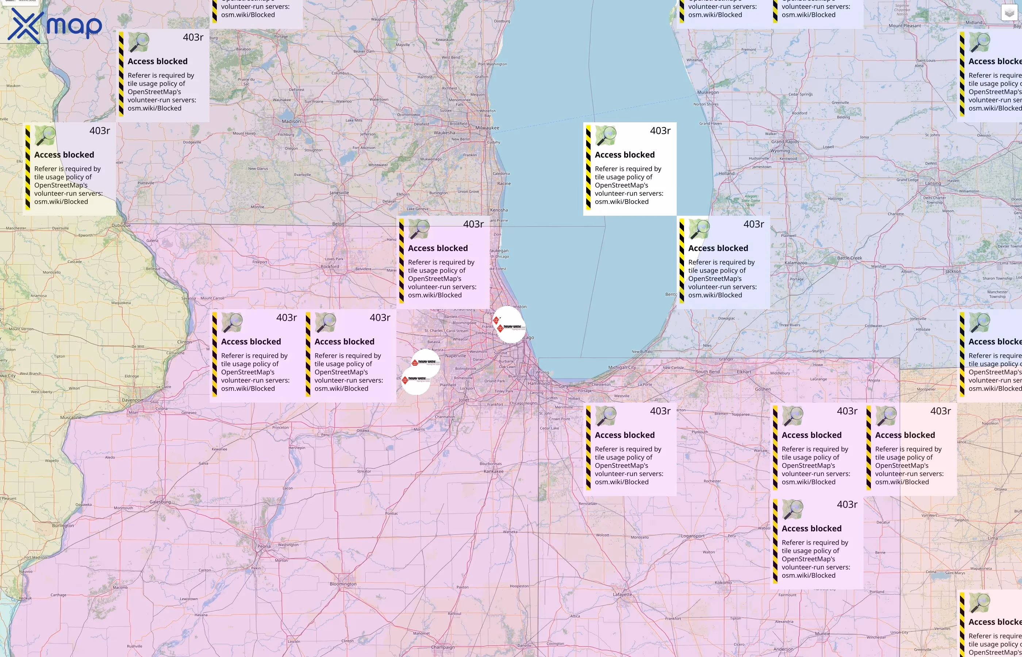Select the Newly Weds marker west of Plainfield
Image resolution: width=1022 pixels, height=657 pixels.
coord(416,379)
